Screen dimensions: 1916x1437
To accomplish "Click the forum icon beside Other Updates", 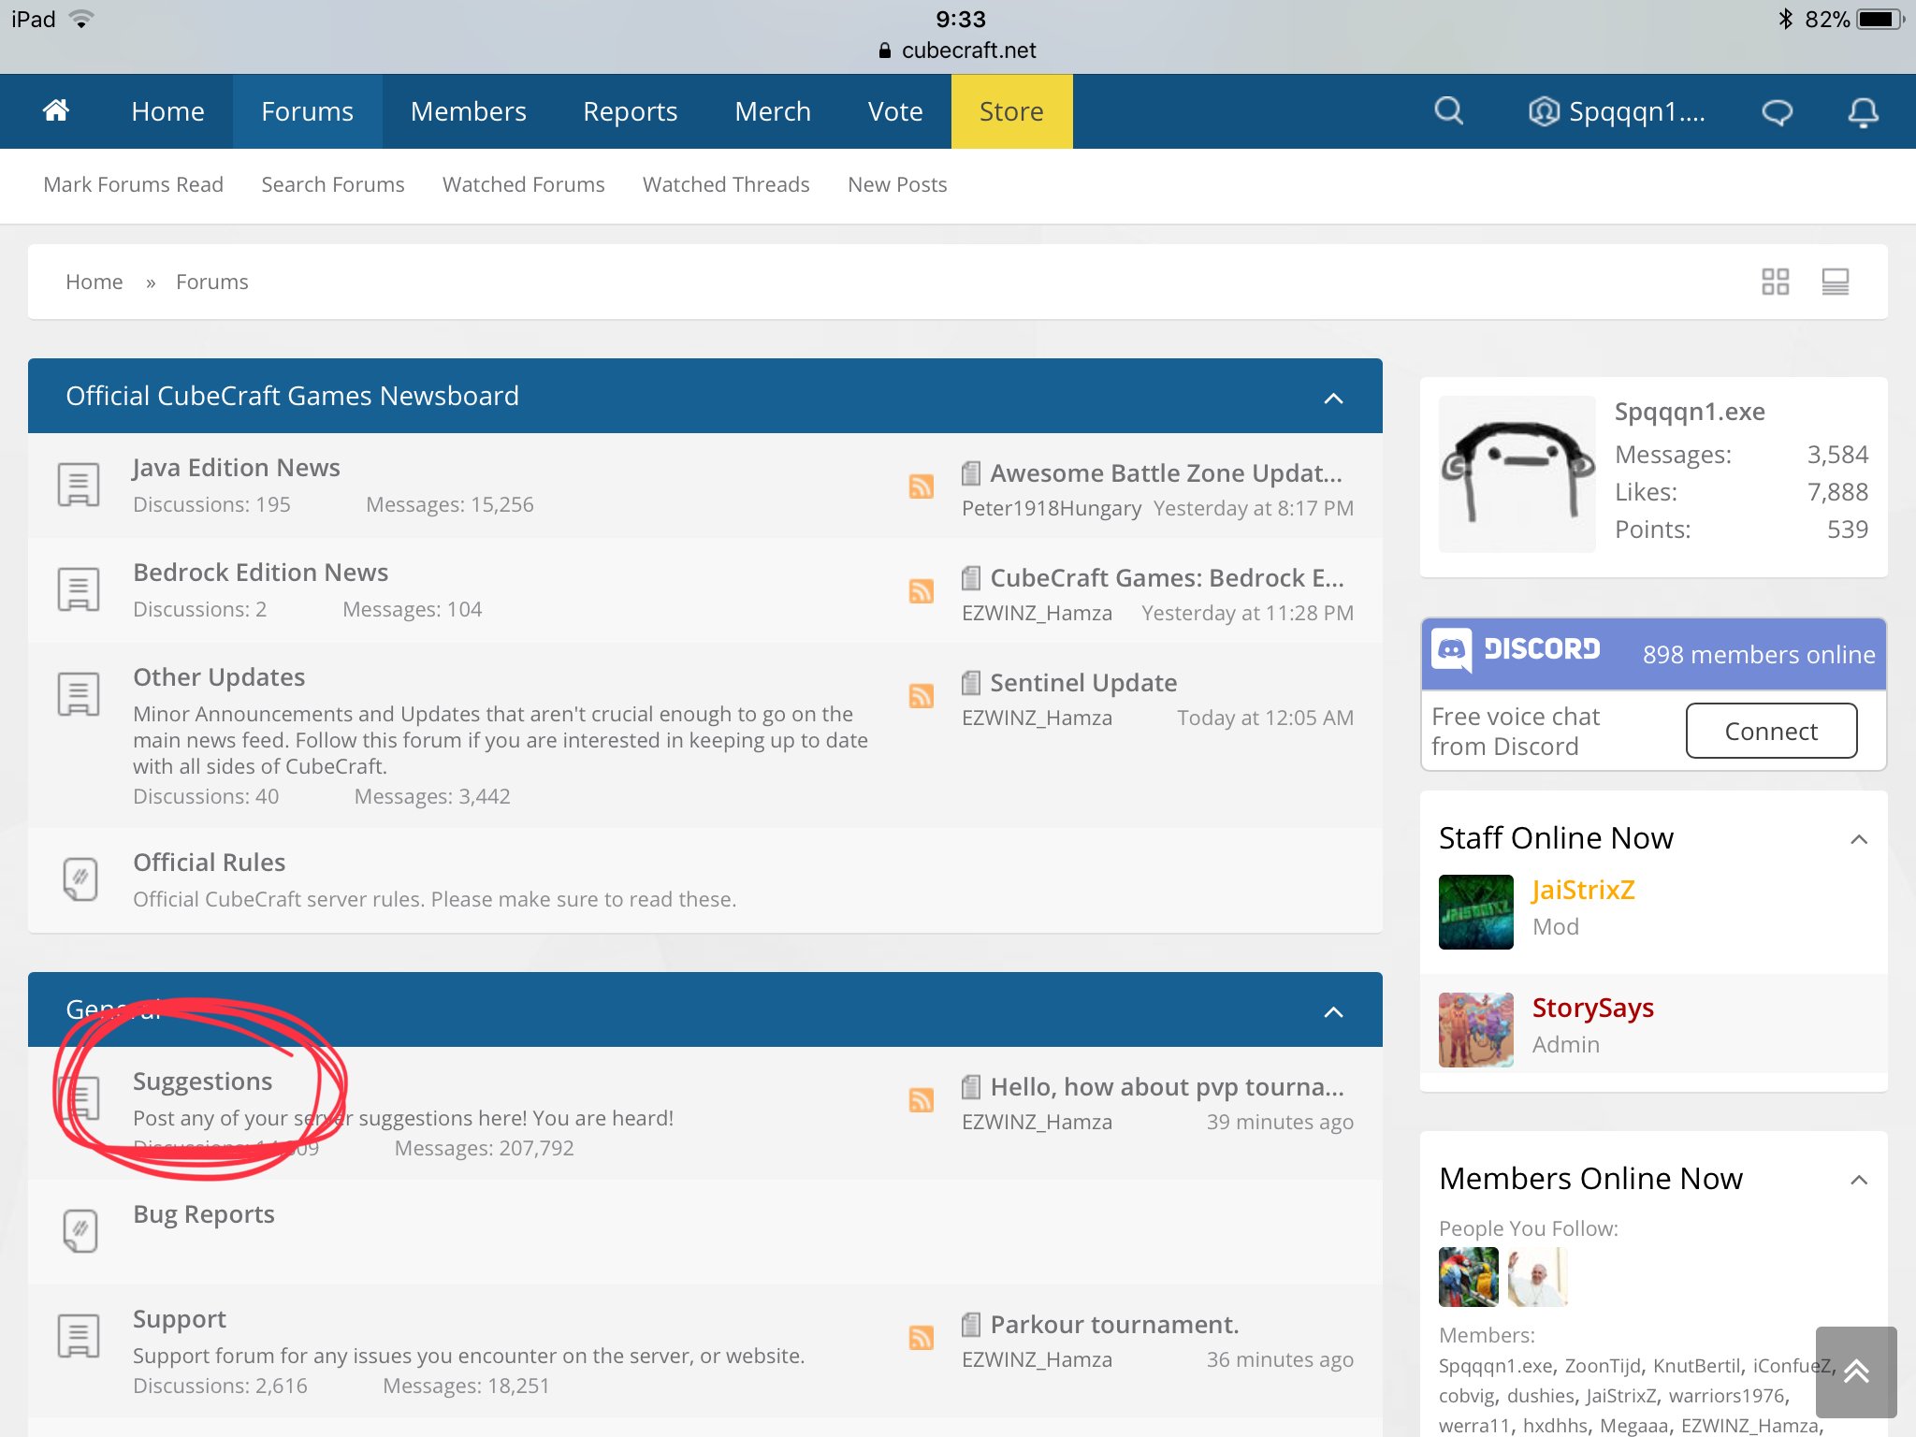I will [79, 694].
